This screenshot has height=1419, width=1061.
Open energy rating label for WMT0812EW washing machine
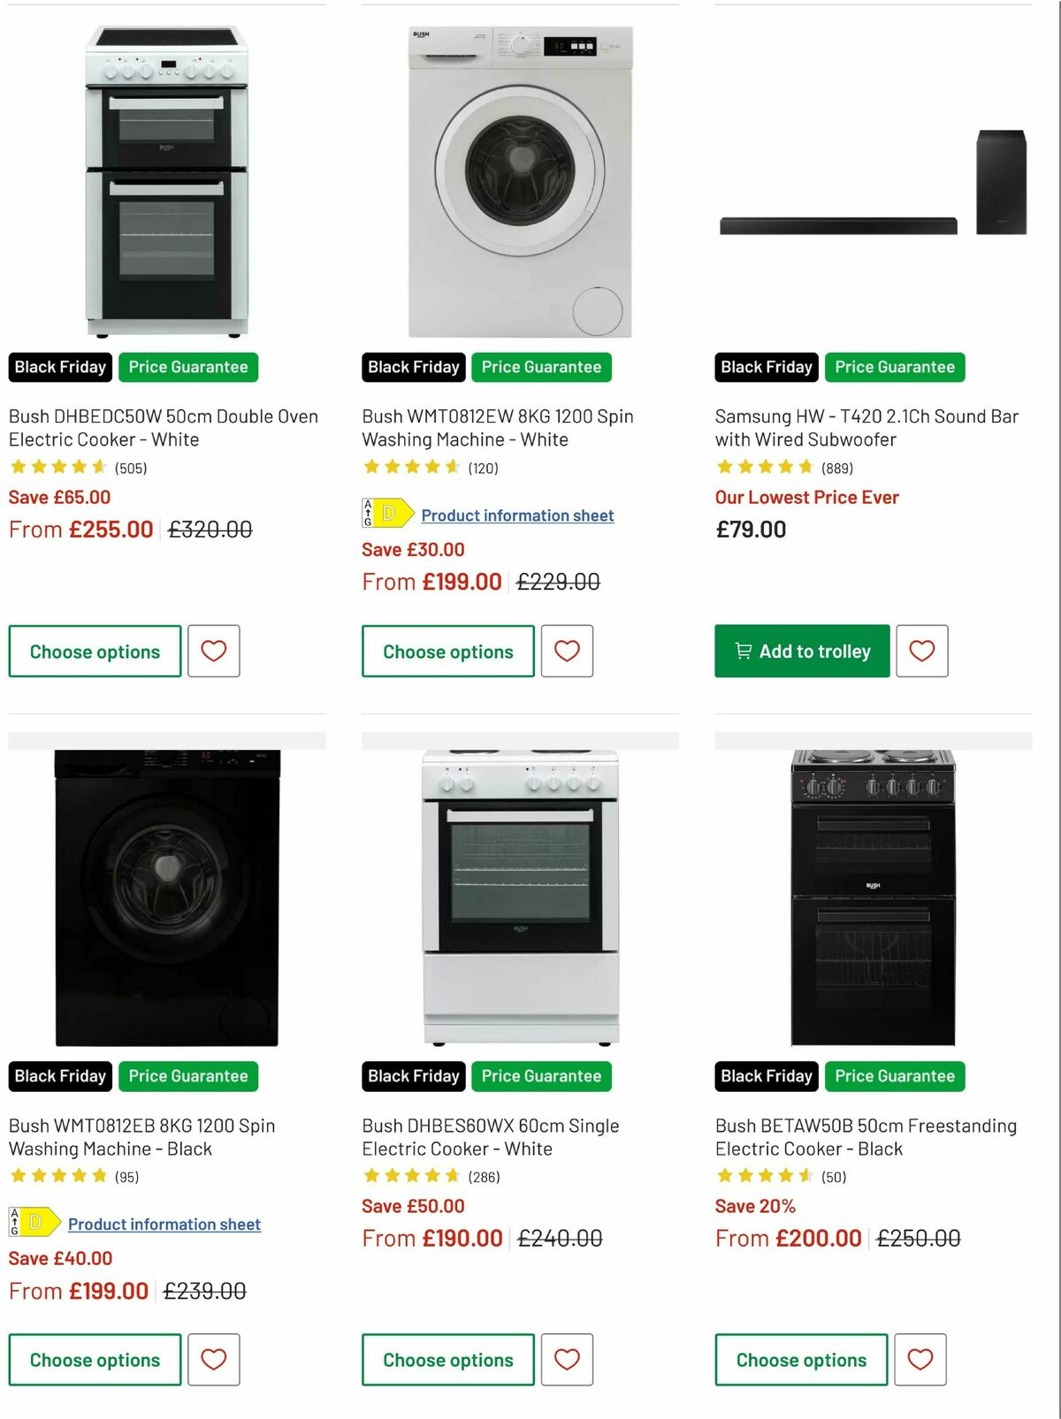(386, 515)
